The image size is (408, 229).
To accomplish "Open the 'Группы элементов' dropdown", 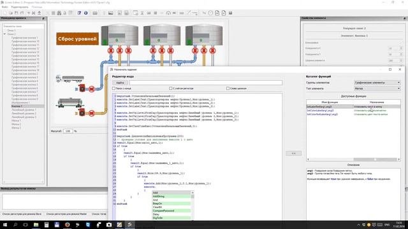I will point(377,83).
